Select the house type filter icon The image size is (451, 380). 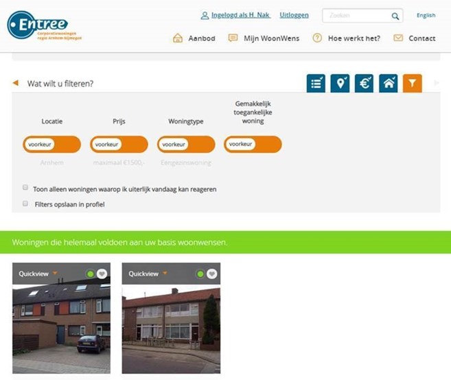tap(389, 84)
